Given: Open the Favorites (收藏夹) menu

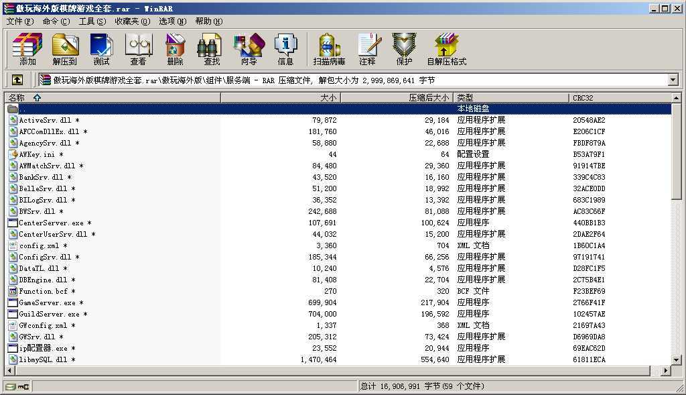Looking at the screenshot, I should [133, 21].
